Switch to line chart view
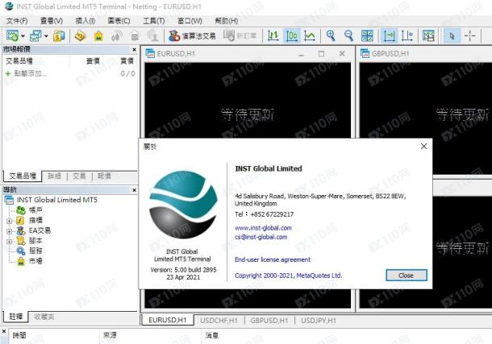Viewport: 492px width, 344px height. [310, 35]
